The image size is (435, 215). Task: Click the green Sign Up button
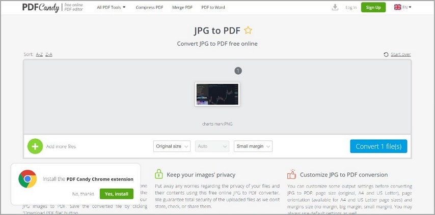click(x=373, y=8)
